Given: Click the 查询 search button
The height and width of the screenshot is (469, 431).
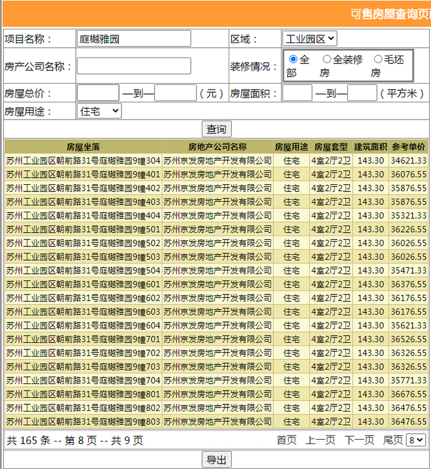Looking at the screenshot, I should 217,129.
